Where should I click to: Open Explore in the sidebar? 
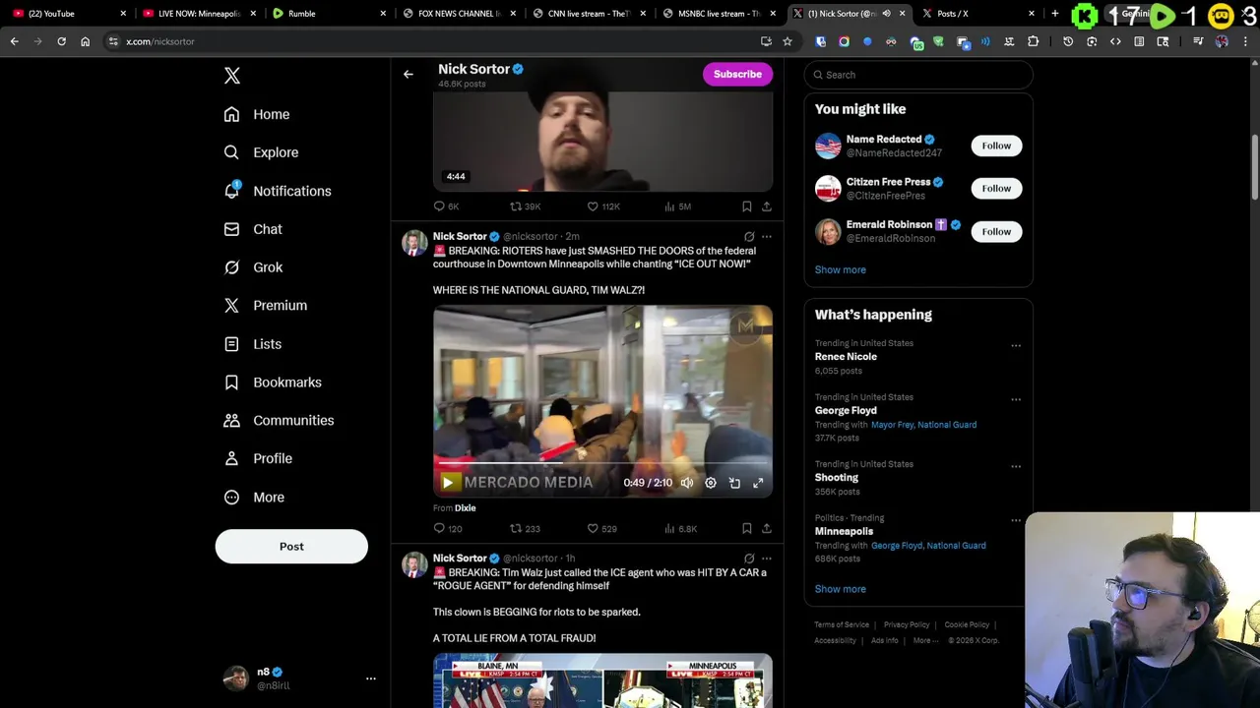261,152
